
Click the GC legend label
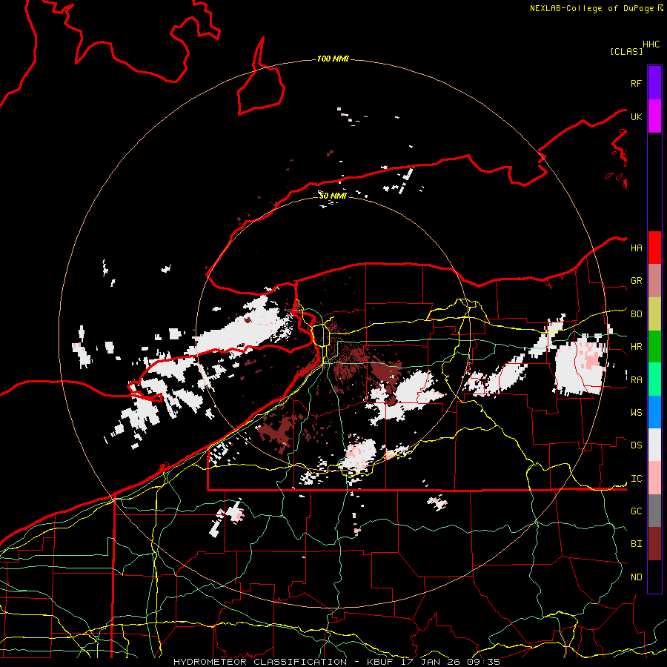pos(636,511)
